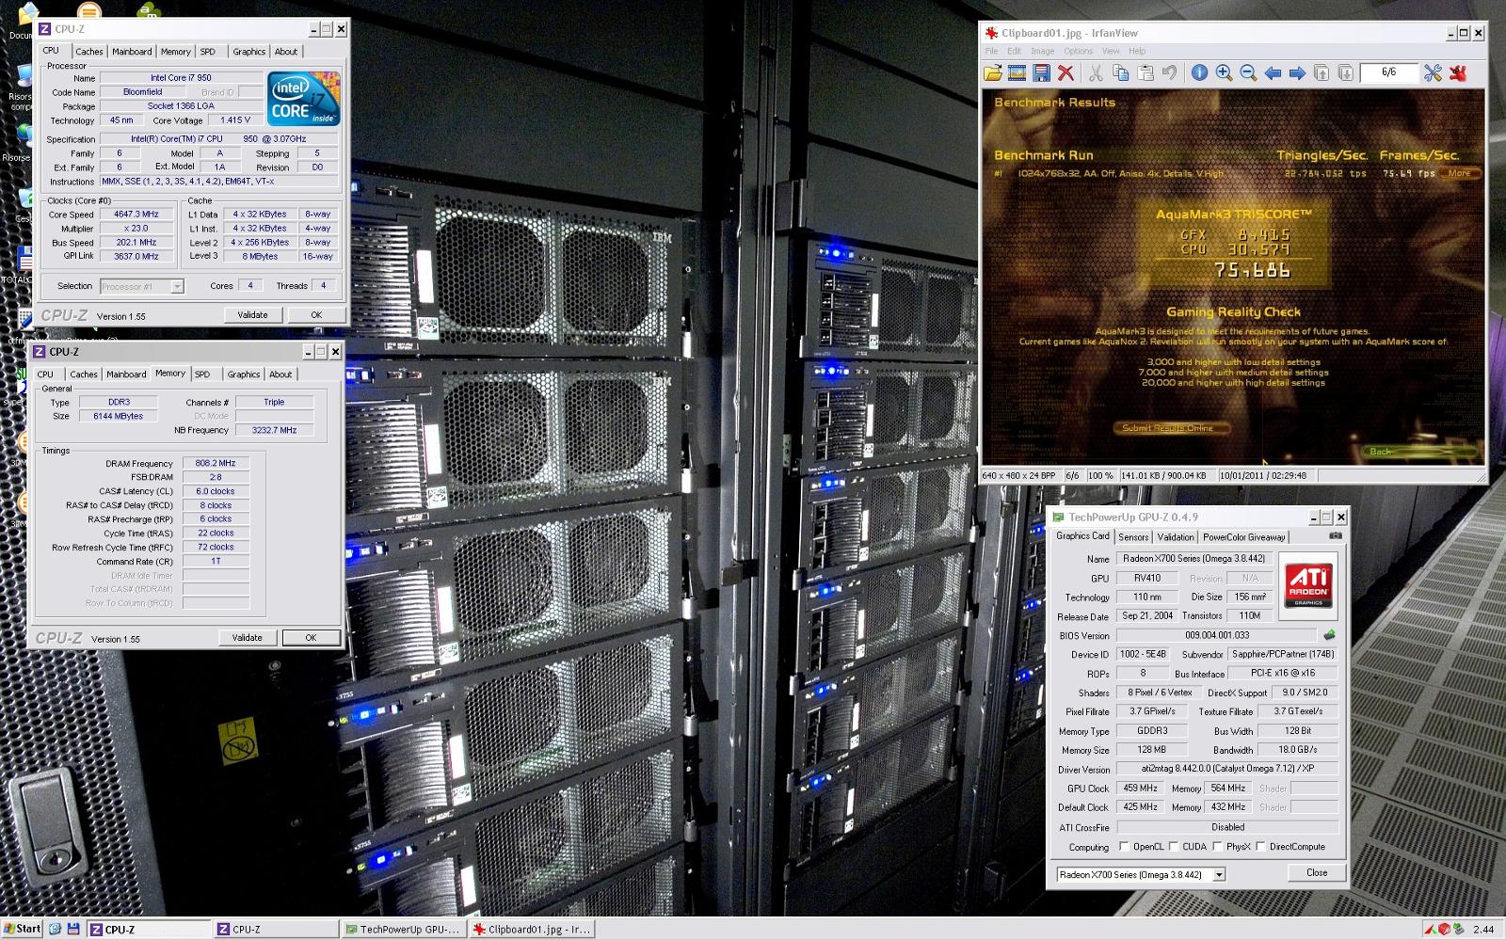Click Validate in the top CPU-Z window
The image size is (1506, 940).
252,315
